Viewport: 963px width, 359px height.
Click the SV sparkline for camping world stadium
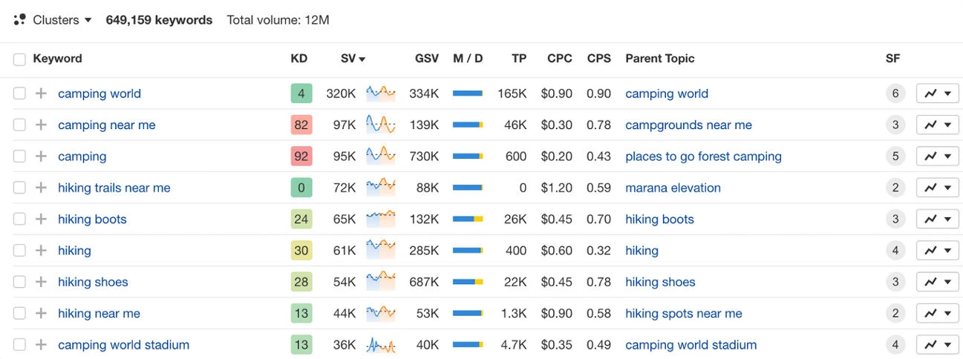pyautogui.click(x=381, y=345)
